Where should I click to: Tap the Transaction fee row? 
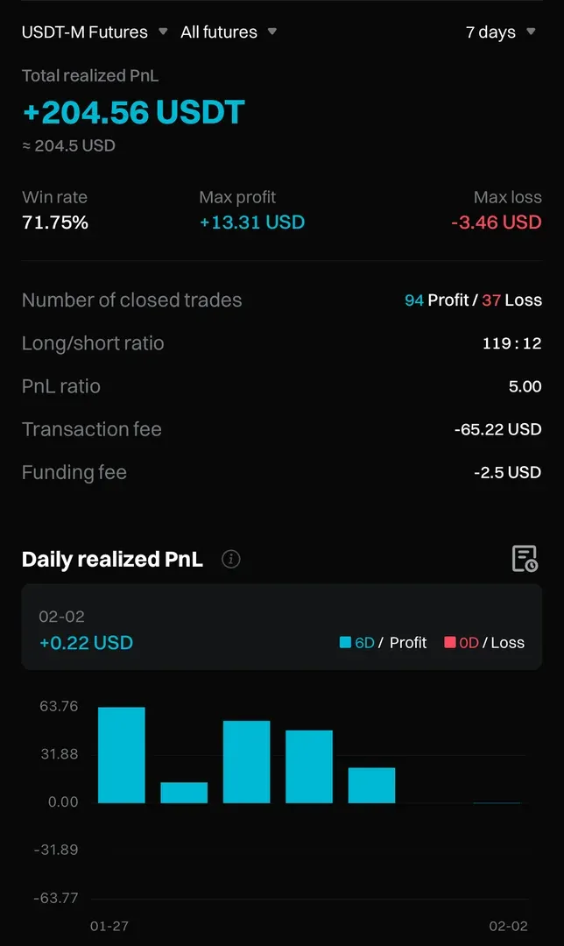click(282, 429)
